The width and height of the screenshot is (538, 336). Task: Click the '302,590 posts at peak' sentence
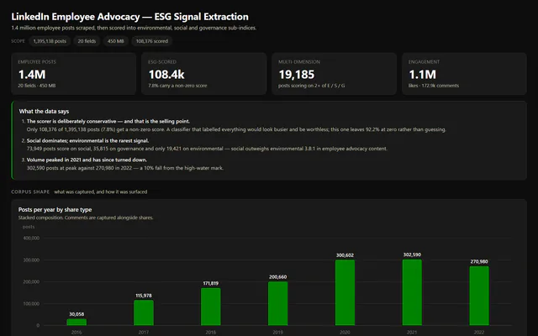click(x=125, y=168)
